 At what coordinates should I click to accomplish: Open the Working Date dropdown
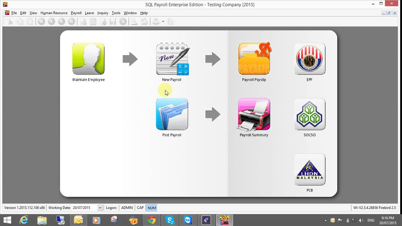(100, 208)
